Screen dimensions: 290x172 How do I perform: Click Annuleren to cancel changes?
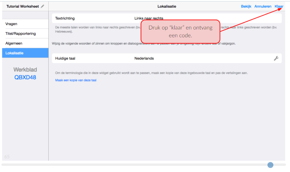click(x=263, y=6)
